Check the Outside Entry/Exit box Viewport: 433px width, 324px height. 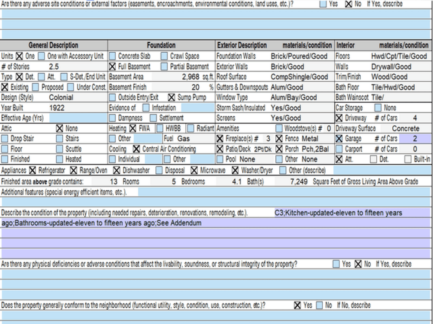click(x=113, y=97)
